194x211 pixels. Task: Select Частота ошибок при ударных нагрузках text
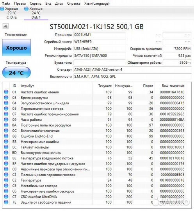coord(53,164)
